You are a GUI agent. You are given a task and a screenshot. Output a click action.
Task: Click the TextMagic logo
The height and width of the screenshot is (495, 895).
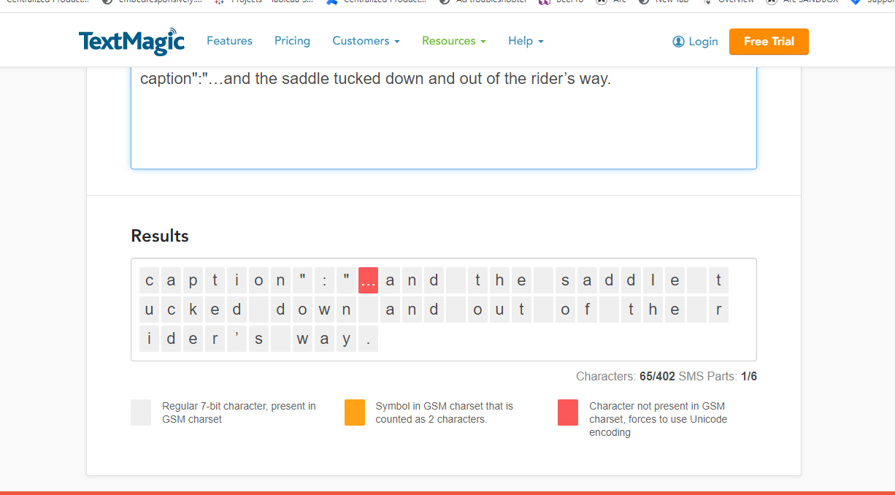[x=131, y=42]
